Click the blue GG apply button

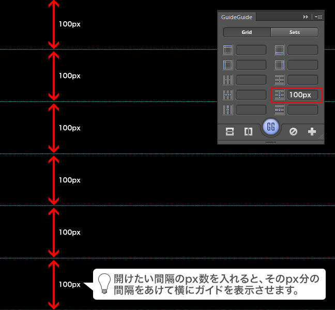(271, 127)
